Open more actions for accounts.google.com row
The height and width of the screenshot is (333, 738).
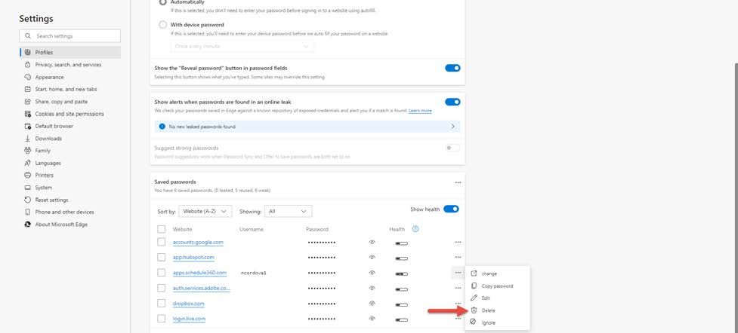click(458, 243)
